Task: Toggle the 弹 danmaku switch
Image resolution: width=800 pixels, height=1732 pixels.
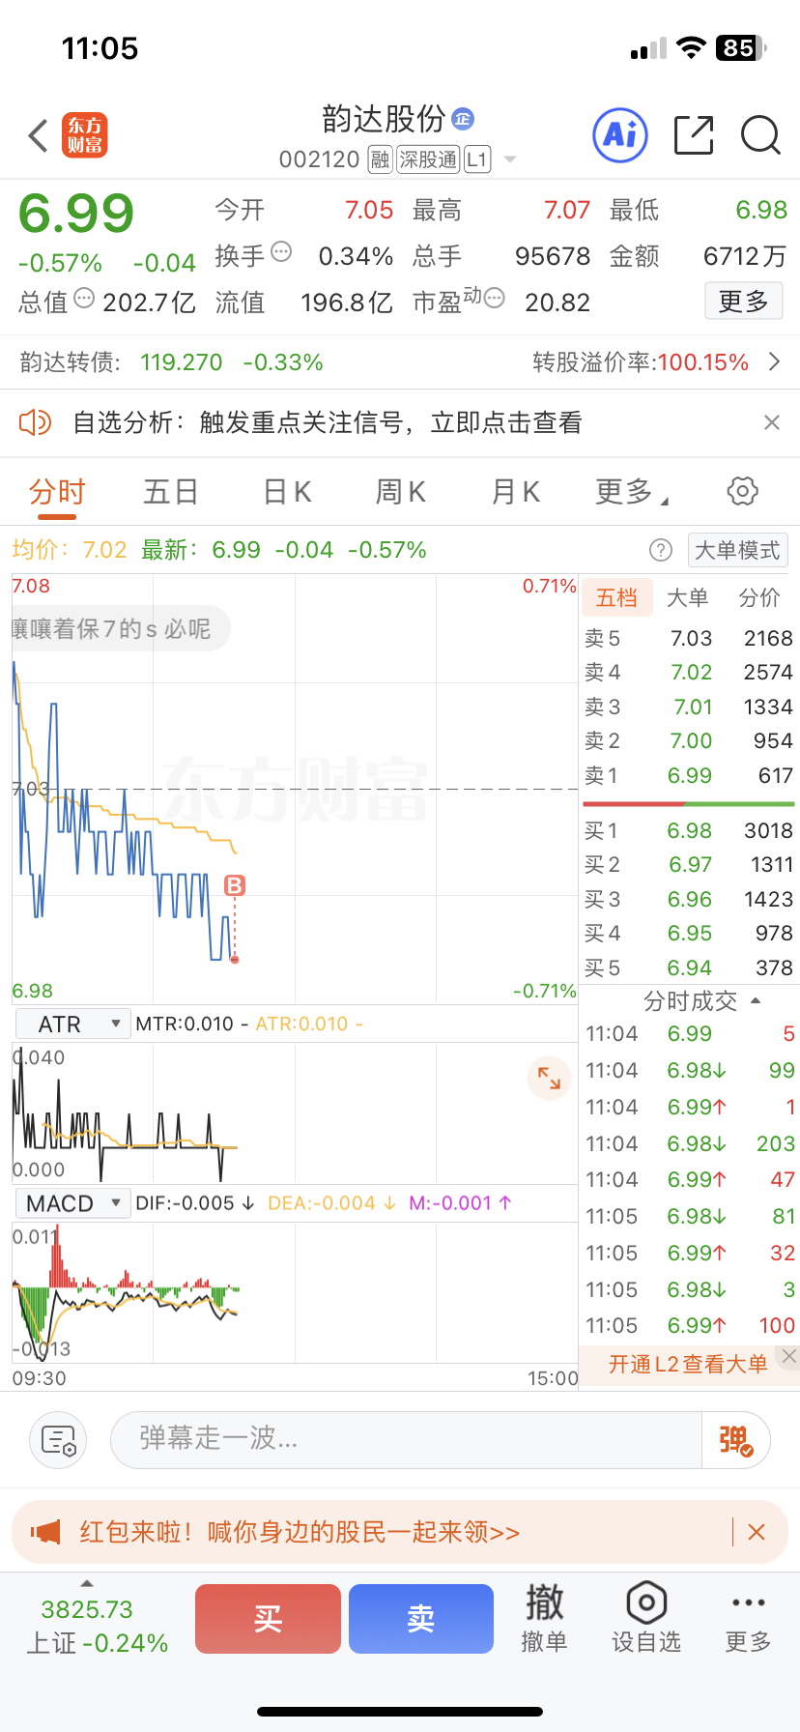Action: pos(736,1440)
